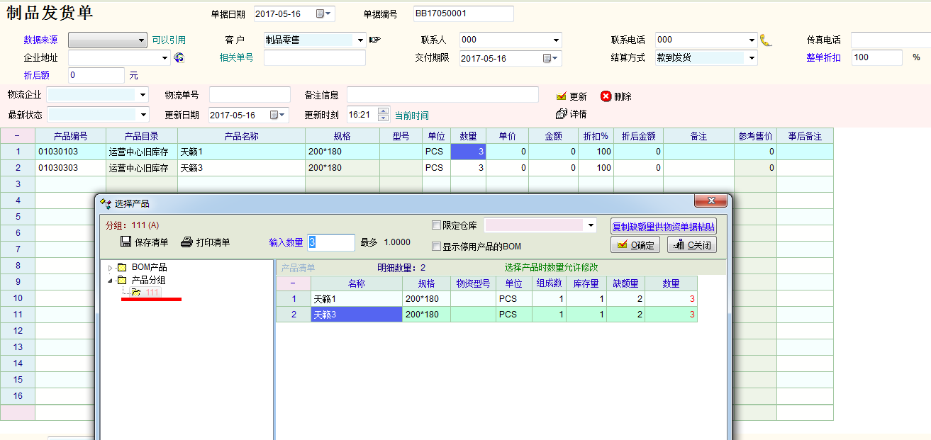Check 显示停用产品的BOM option
This screenshot has height=440, width=931.
pos(437,247)
